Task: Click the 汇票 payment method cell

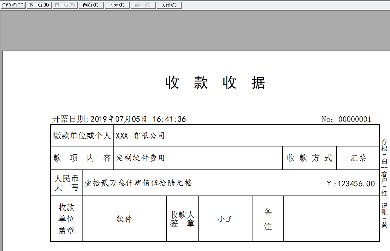Action: (x=358, y=158)
